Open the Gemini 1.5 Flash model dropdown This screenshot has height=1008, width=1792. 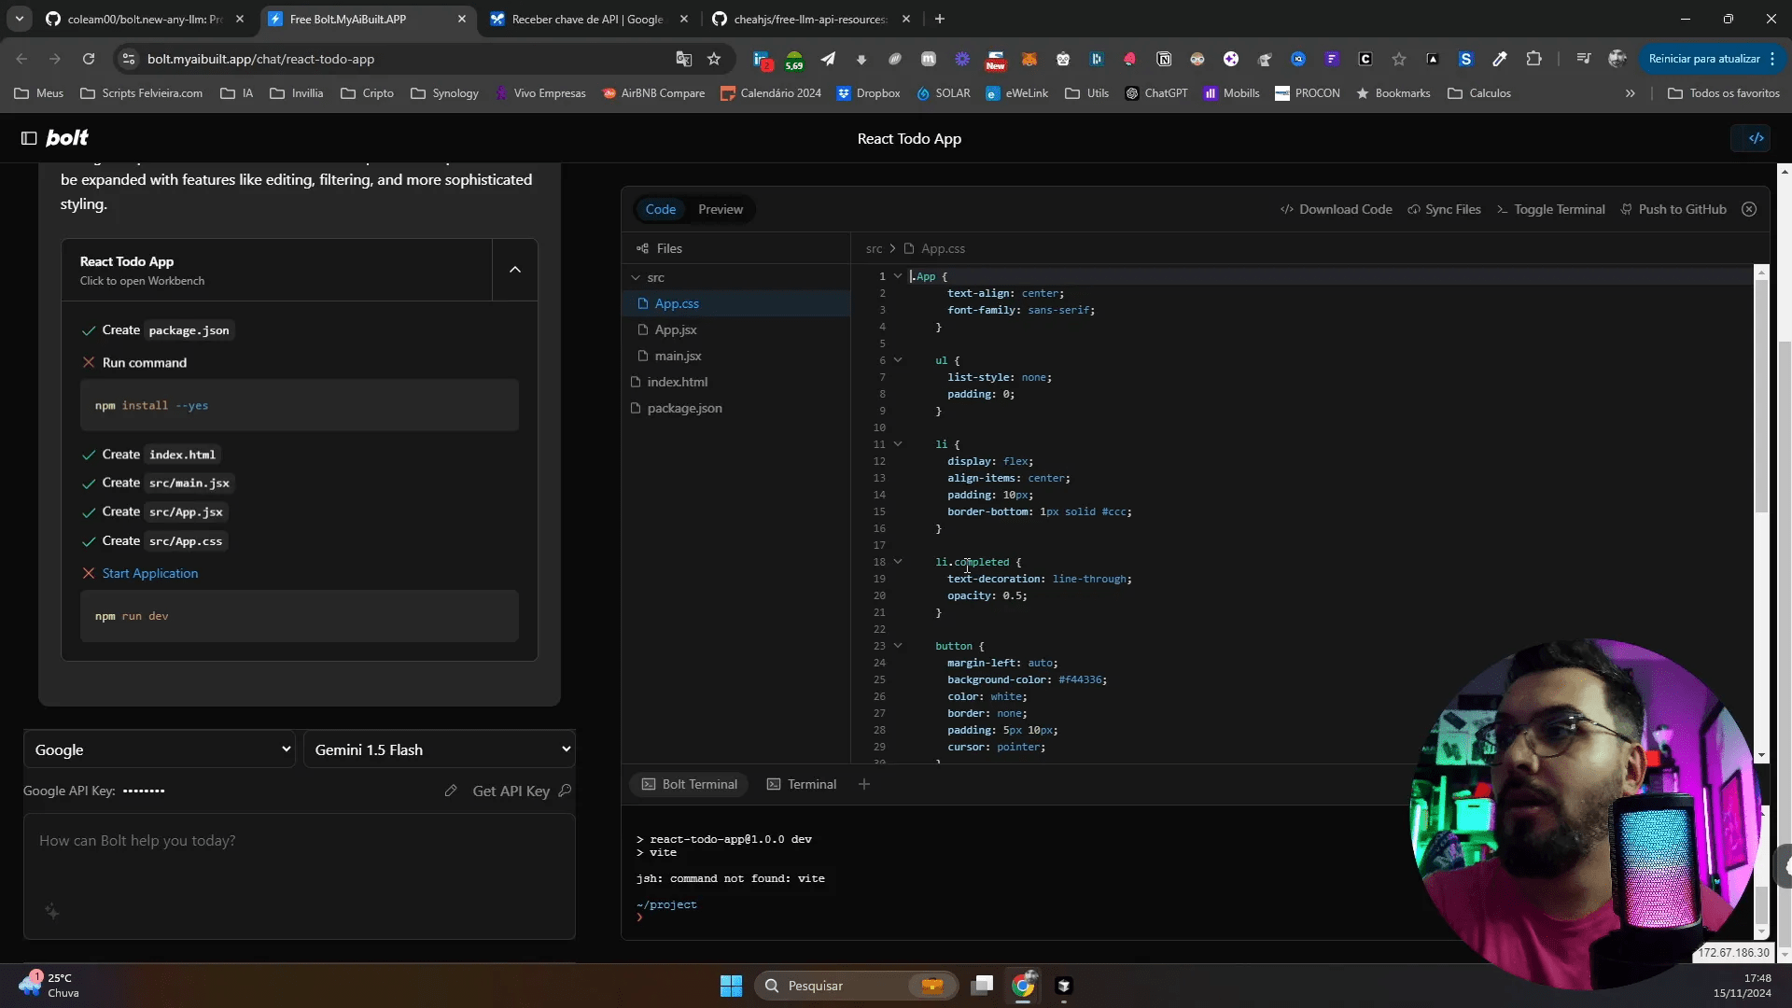[440, 749]
